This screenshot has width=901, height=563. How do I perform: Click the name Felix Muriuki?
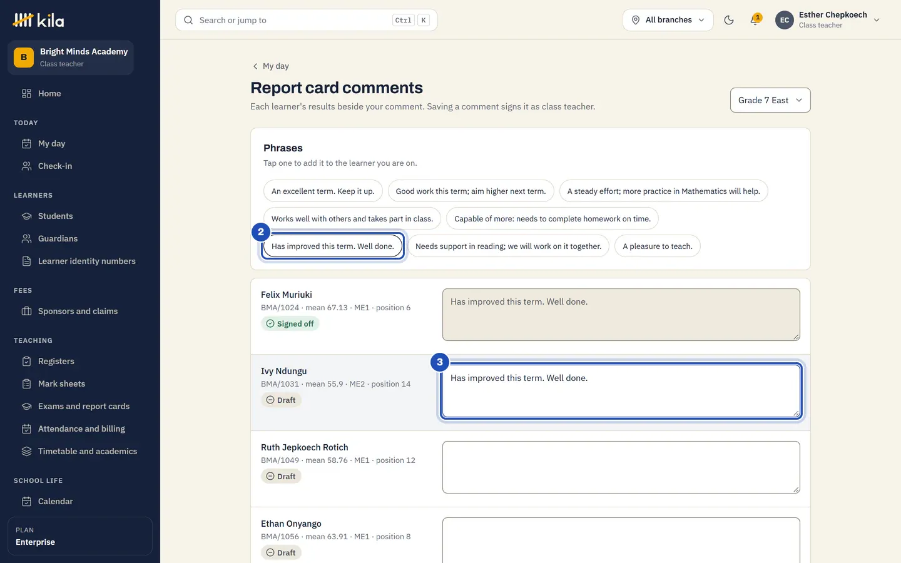pos(287,295)
